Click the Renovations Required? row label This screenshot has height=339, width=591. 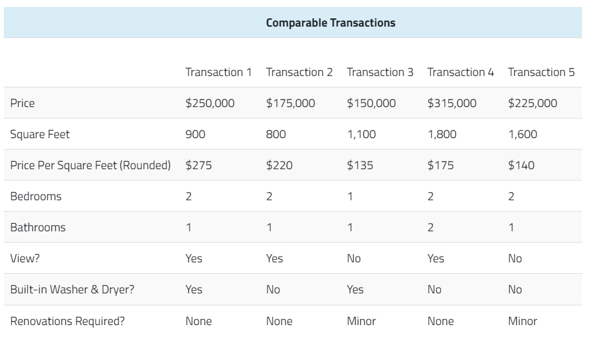(67, 321)
